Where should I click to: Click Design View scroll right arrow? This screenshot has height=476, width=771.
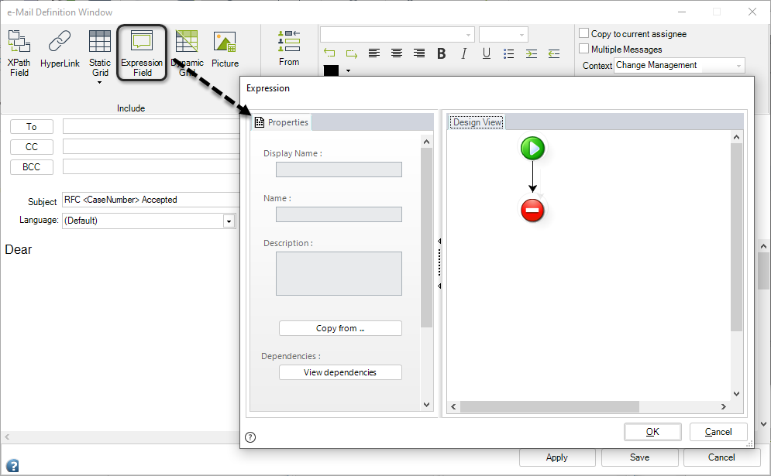pyautogui.click(x=723, y=407)
